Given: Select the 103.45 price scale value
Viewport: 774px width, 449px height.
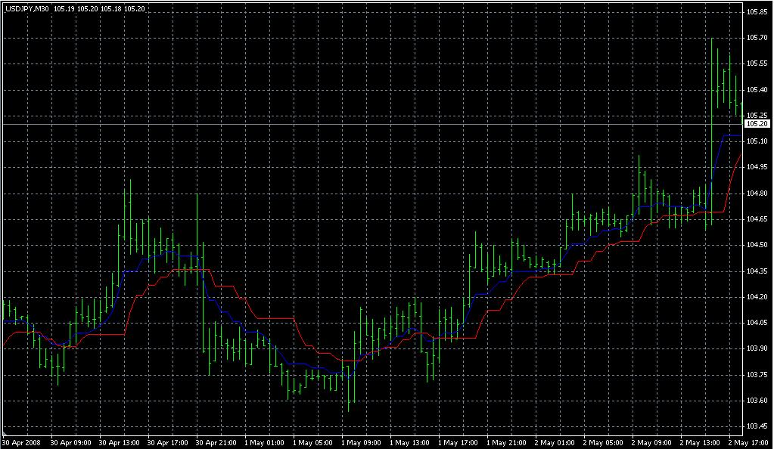Looking at the screenshot, I should pos(757,426).
